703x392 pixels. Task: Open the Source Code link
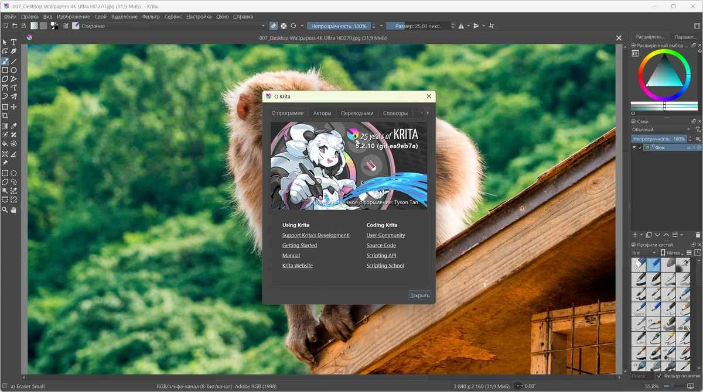point(381,245)
